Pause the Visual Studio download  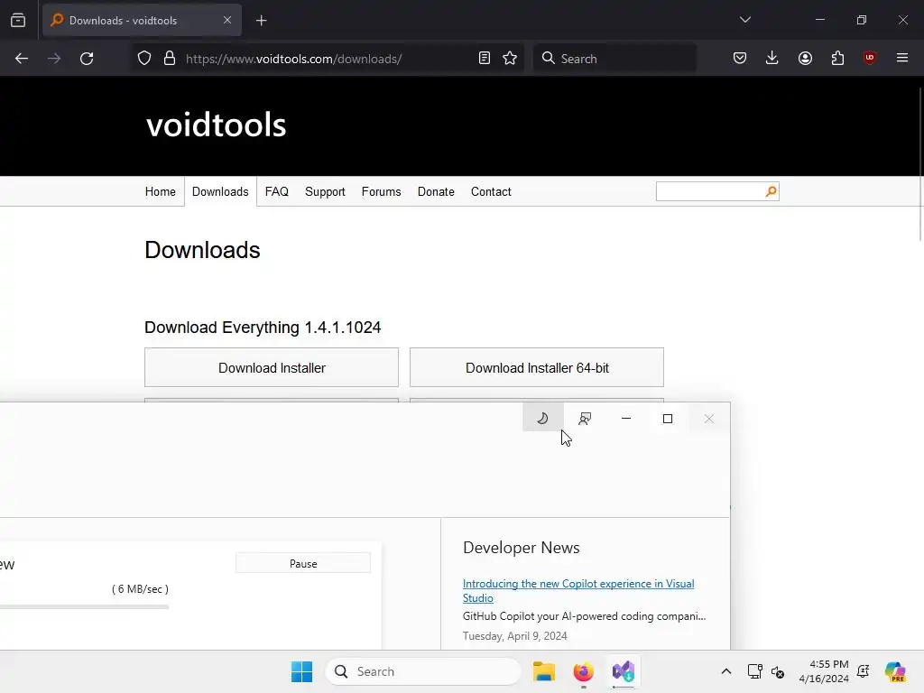pos(303,563)
